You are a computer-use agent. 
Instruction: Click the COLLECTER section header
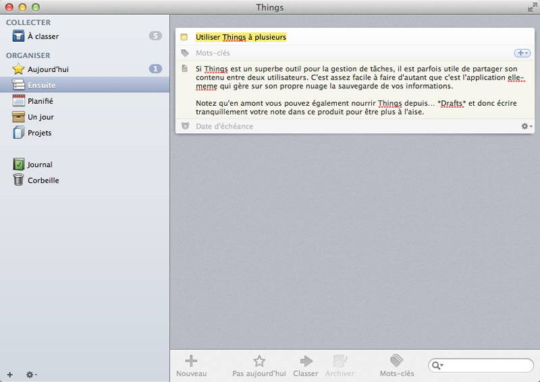click(x=28, y=22)
